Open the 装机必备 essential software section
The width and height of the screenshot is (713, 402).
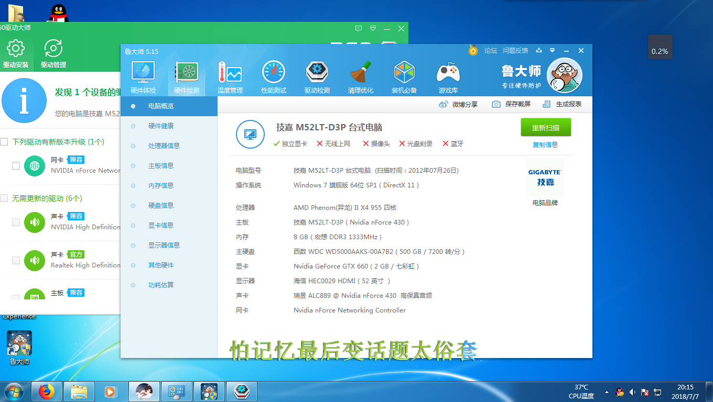(x=404, y=77)
